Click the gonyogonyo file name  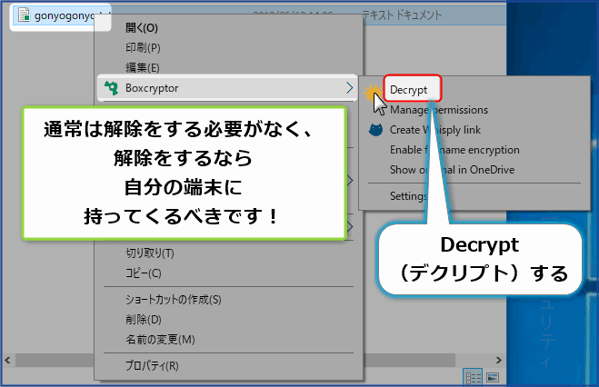[65, 16]
